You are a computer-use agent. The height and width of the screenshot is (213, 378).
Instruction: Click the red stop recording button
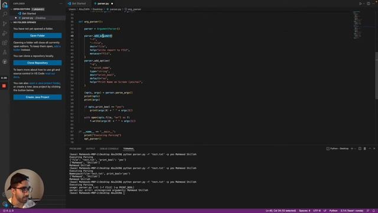pyautogui.click(x=4, y=86)
